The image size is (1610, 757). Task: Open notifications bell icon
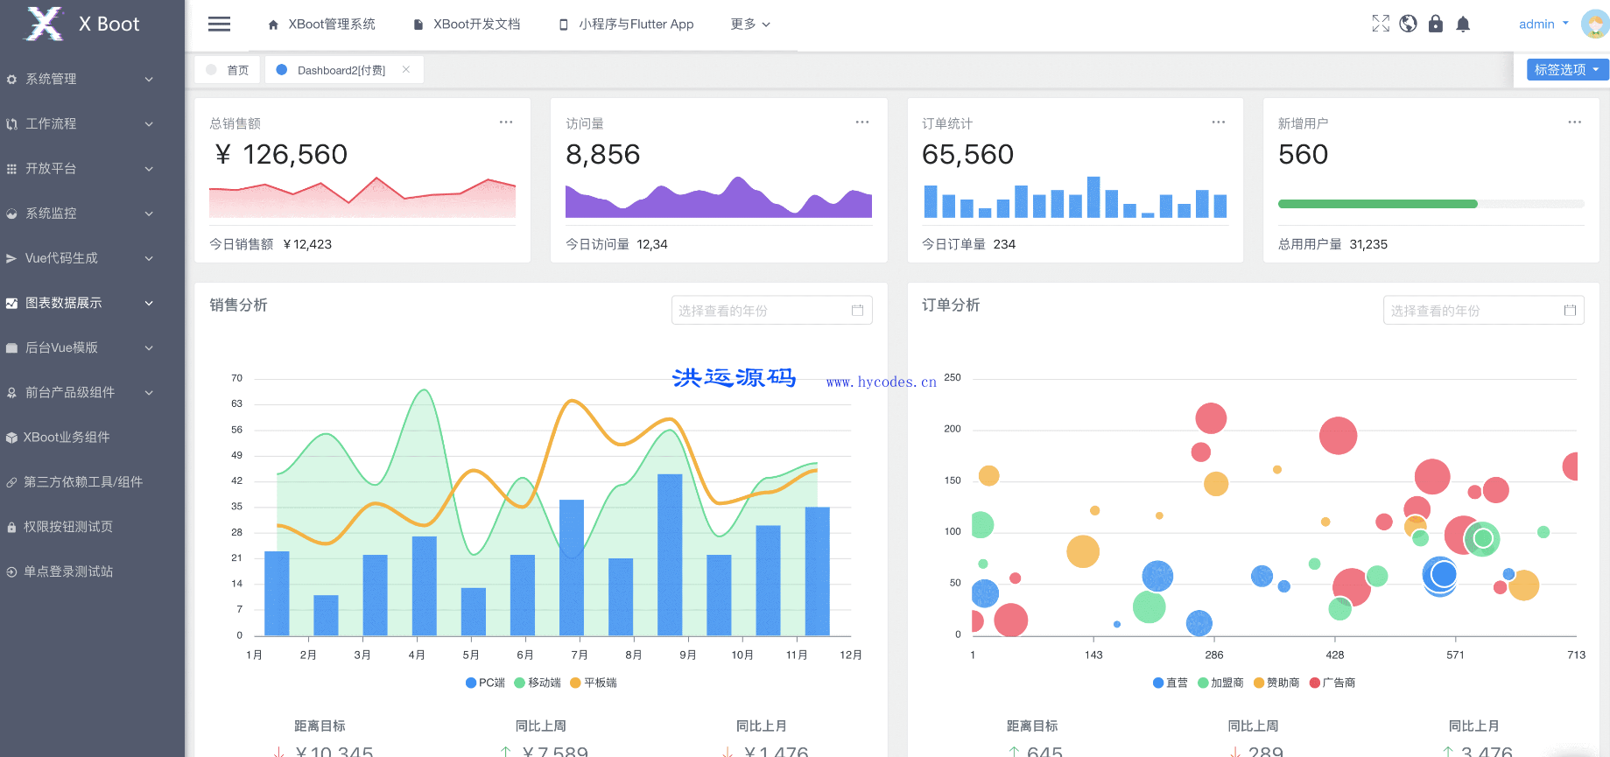pyautogui.click(x=1463, y=24)
